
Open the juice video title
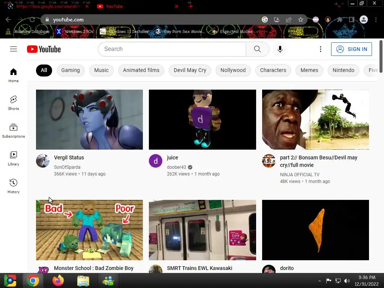click(x=172, y=158)
